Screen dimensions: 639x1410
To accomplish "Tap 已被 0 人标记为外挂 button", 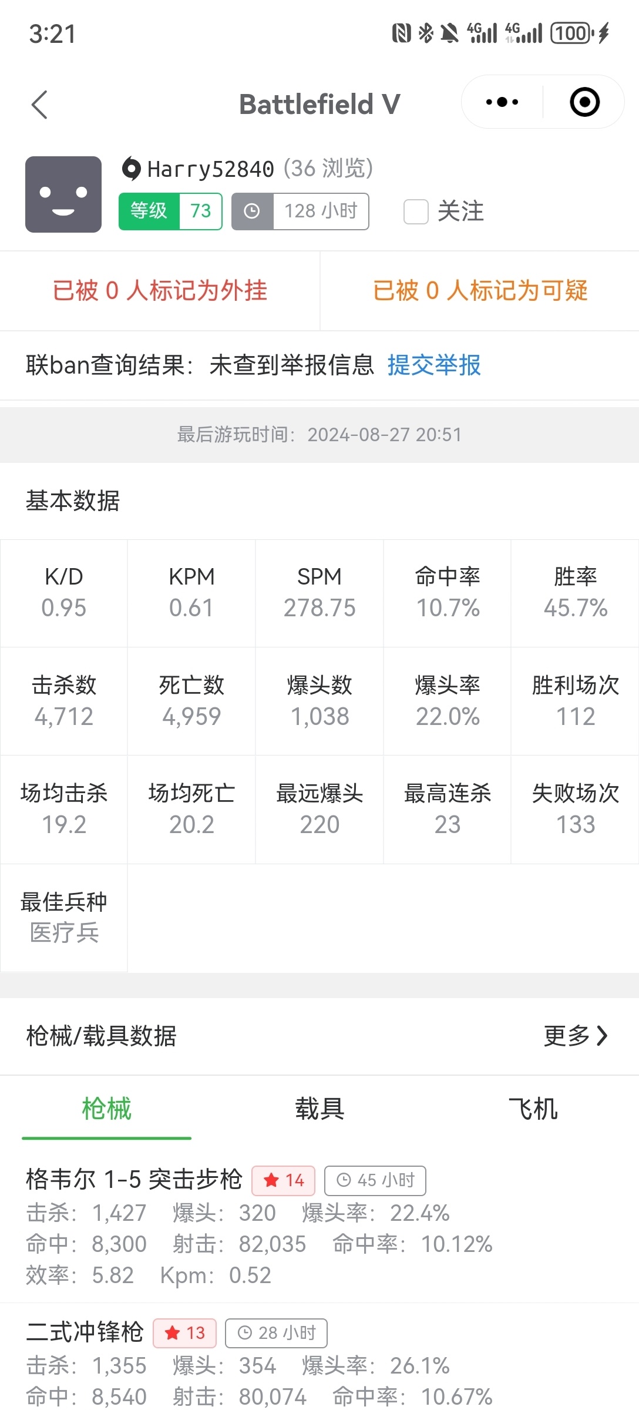I will point(160,291).
